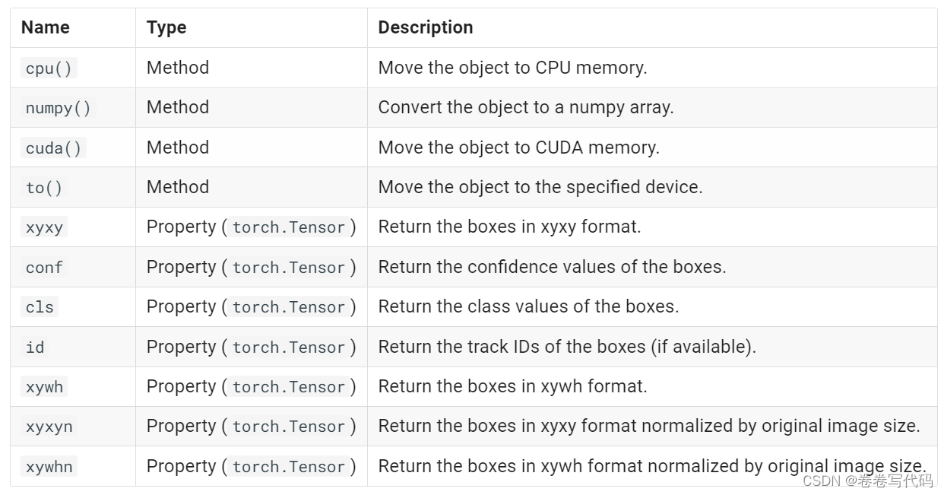Click torch.Tensor in the conf row
Viewport: 944px width, 495px height.
(x=289, y=268)
